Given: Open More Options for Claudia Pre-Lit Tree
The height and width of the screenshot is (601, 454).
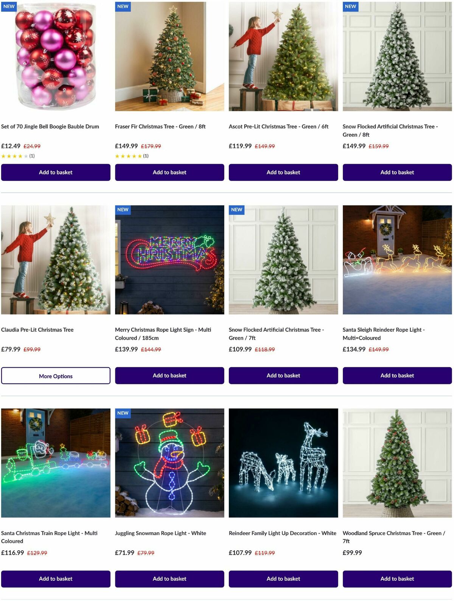Looking at the screenshot, I should tap(56, 376).
